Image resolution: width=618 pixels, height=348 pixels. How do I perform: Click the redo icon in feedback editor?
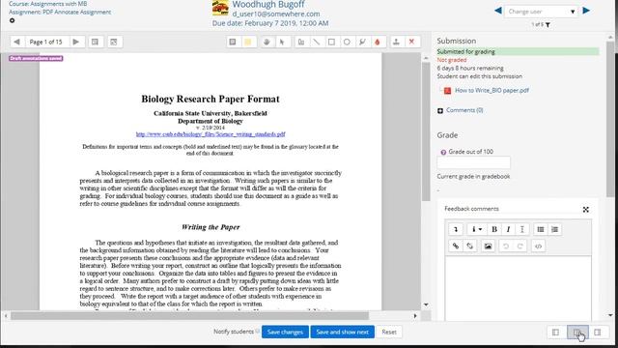[520, 246]
